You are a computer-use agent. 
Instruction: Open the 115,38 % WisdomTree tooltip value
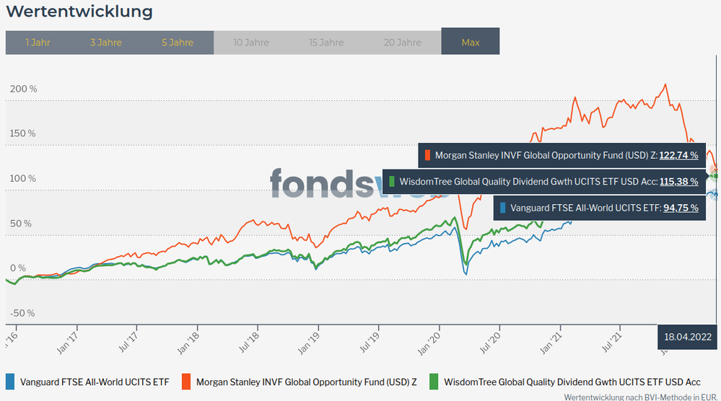pos(678,182)
